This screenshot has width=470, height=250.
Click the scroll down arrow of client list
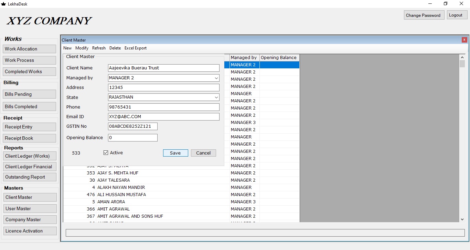(462, 219)
